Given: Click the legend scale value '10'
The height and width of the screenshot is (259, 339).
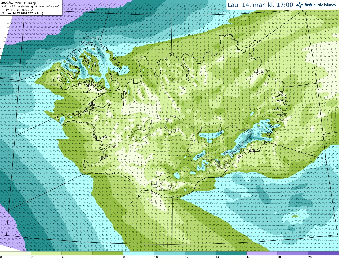Looking at the screenshot, I should [156, 257].
